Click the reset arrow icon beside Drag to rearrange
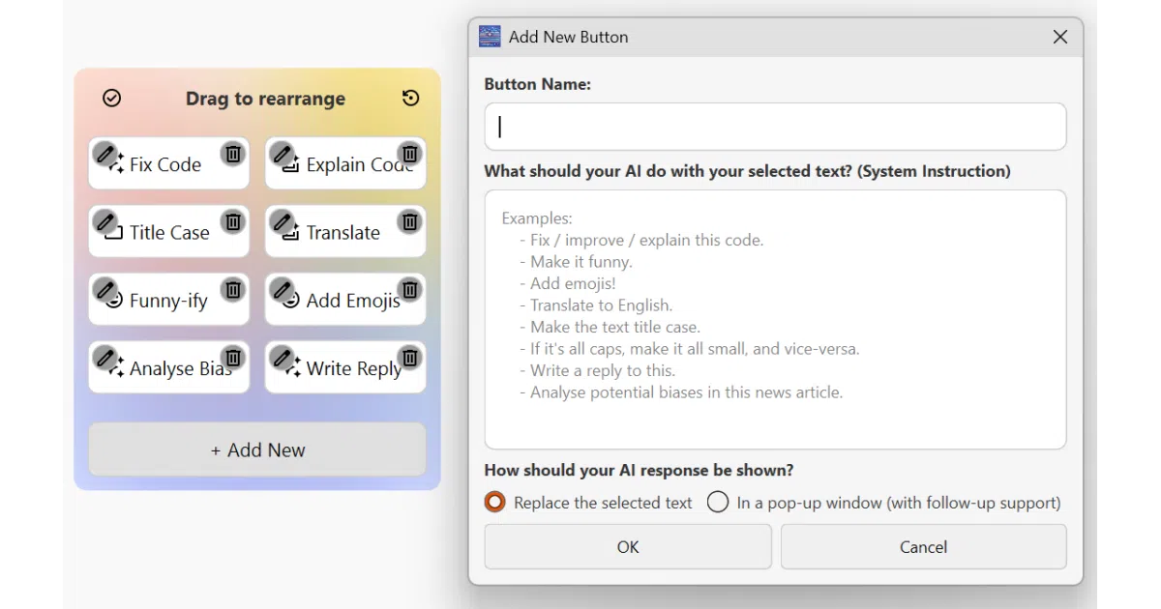This screenshot has height=609, width=1161. click(x=411, y=98)
